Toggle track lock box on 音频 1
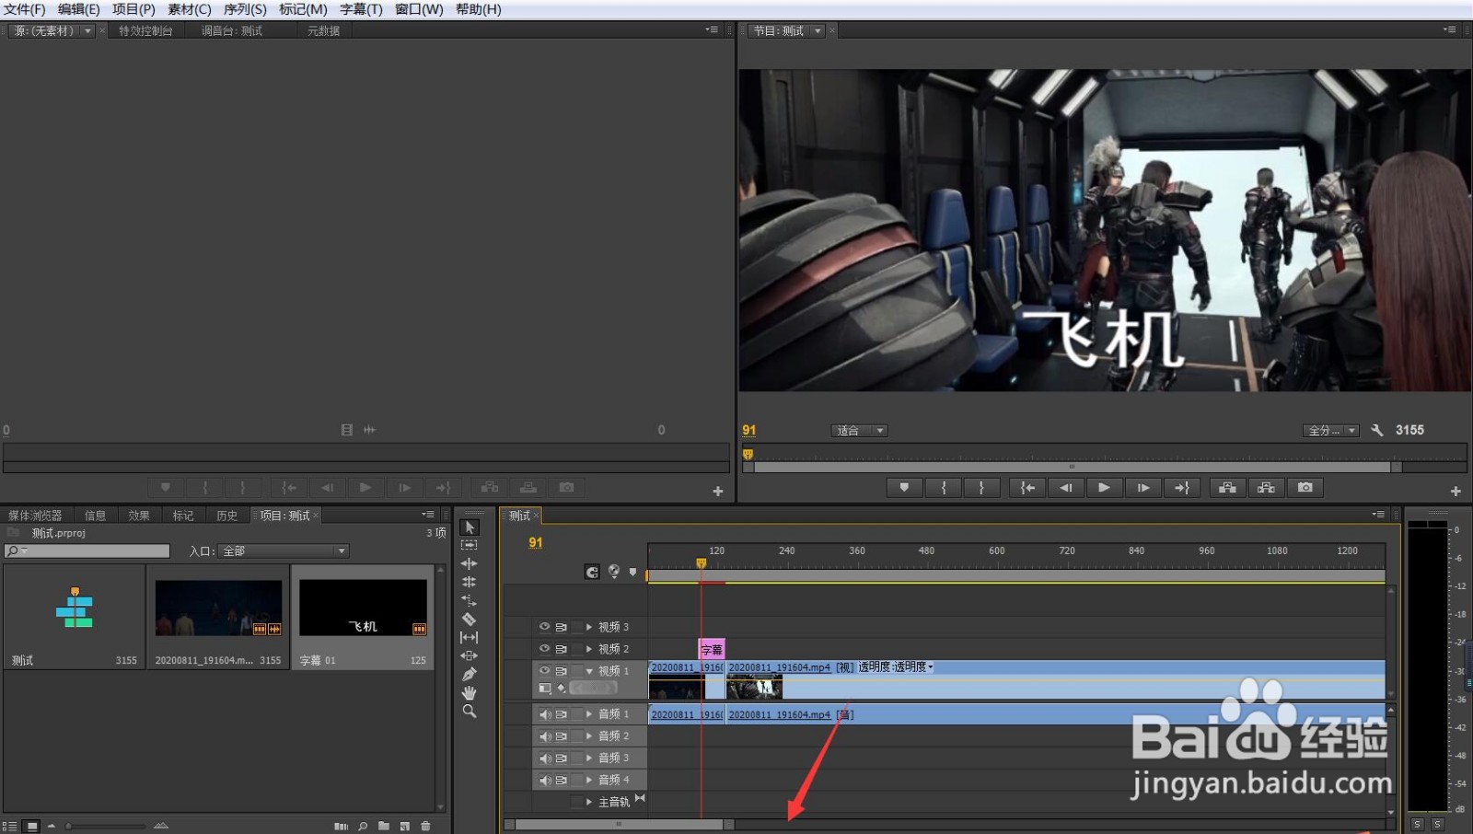1473x834 pixels. pyautogui.click(x=577, y=714)
